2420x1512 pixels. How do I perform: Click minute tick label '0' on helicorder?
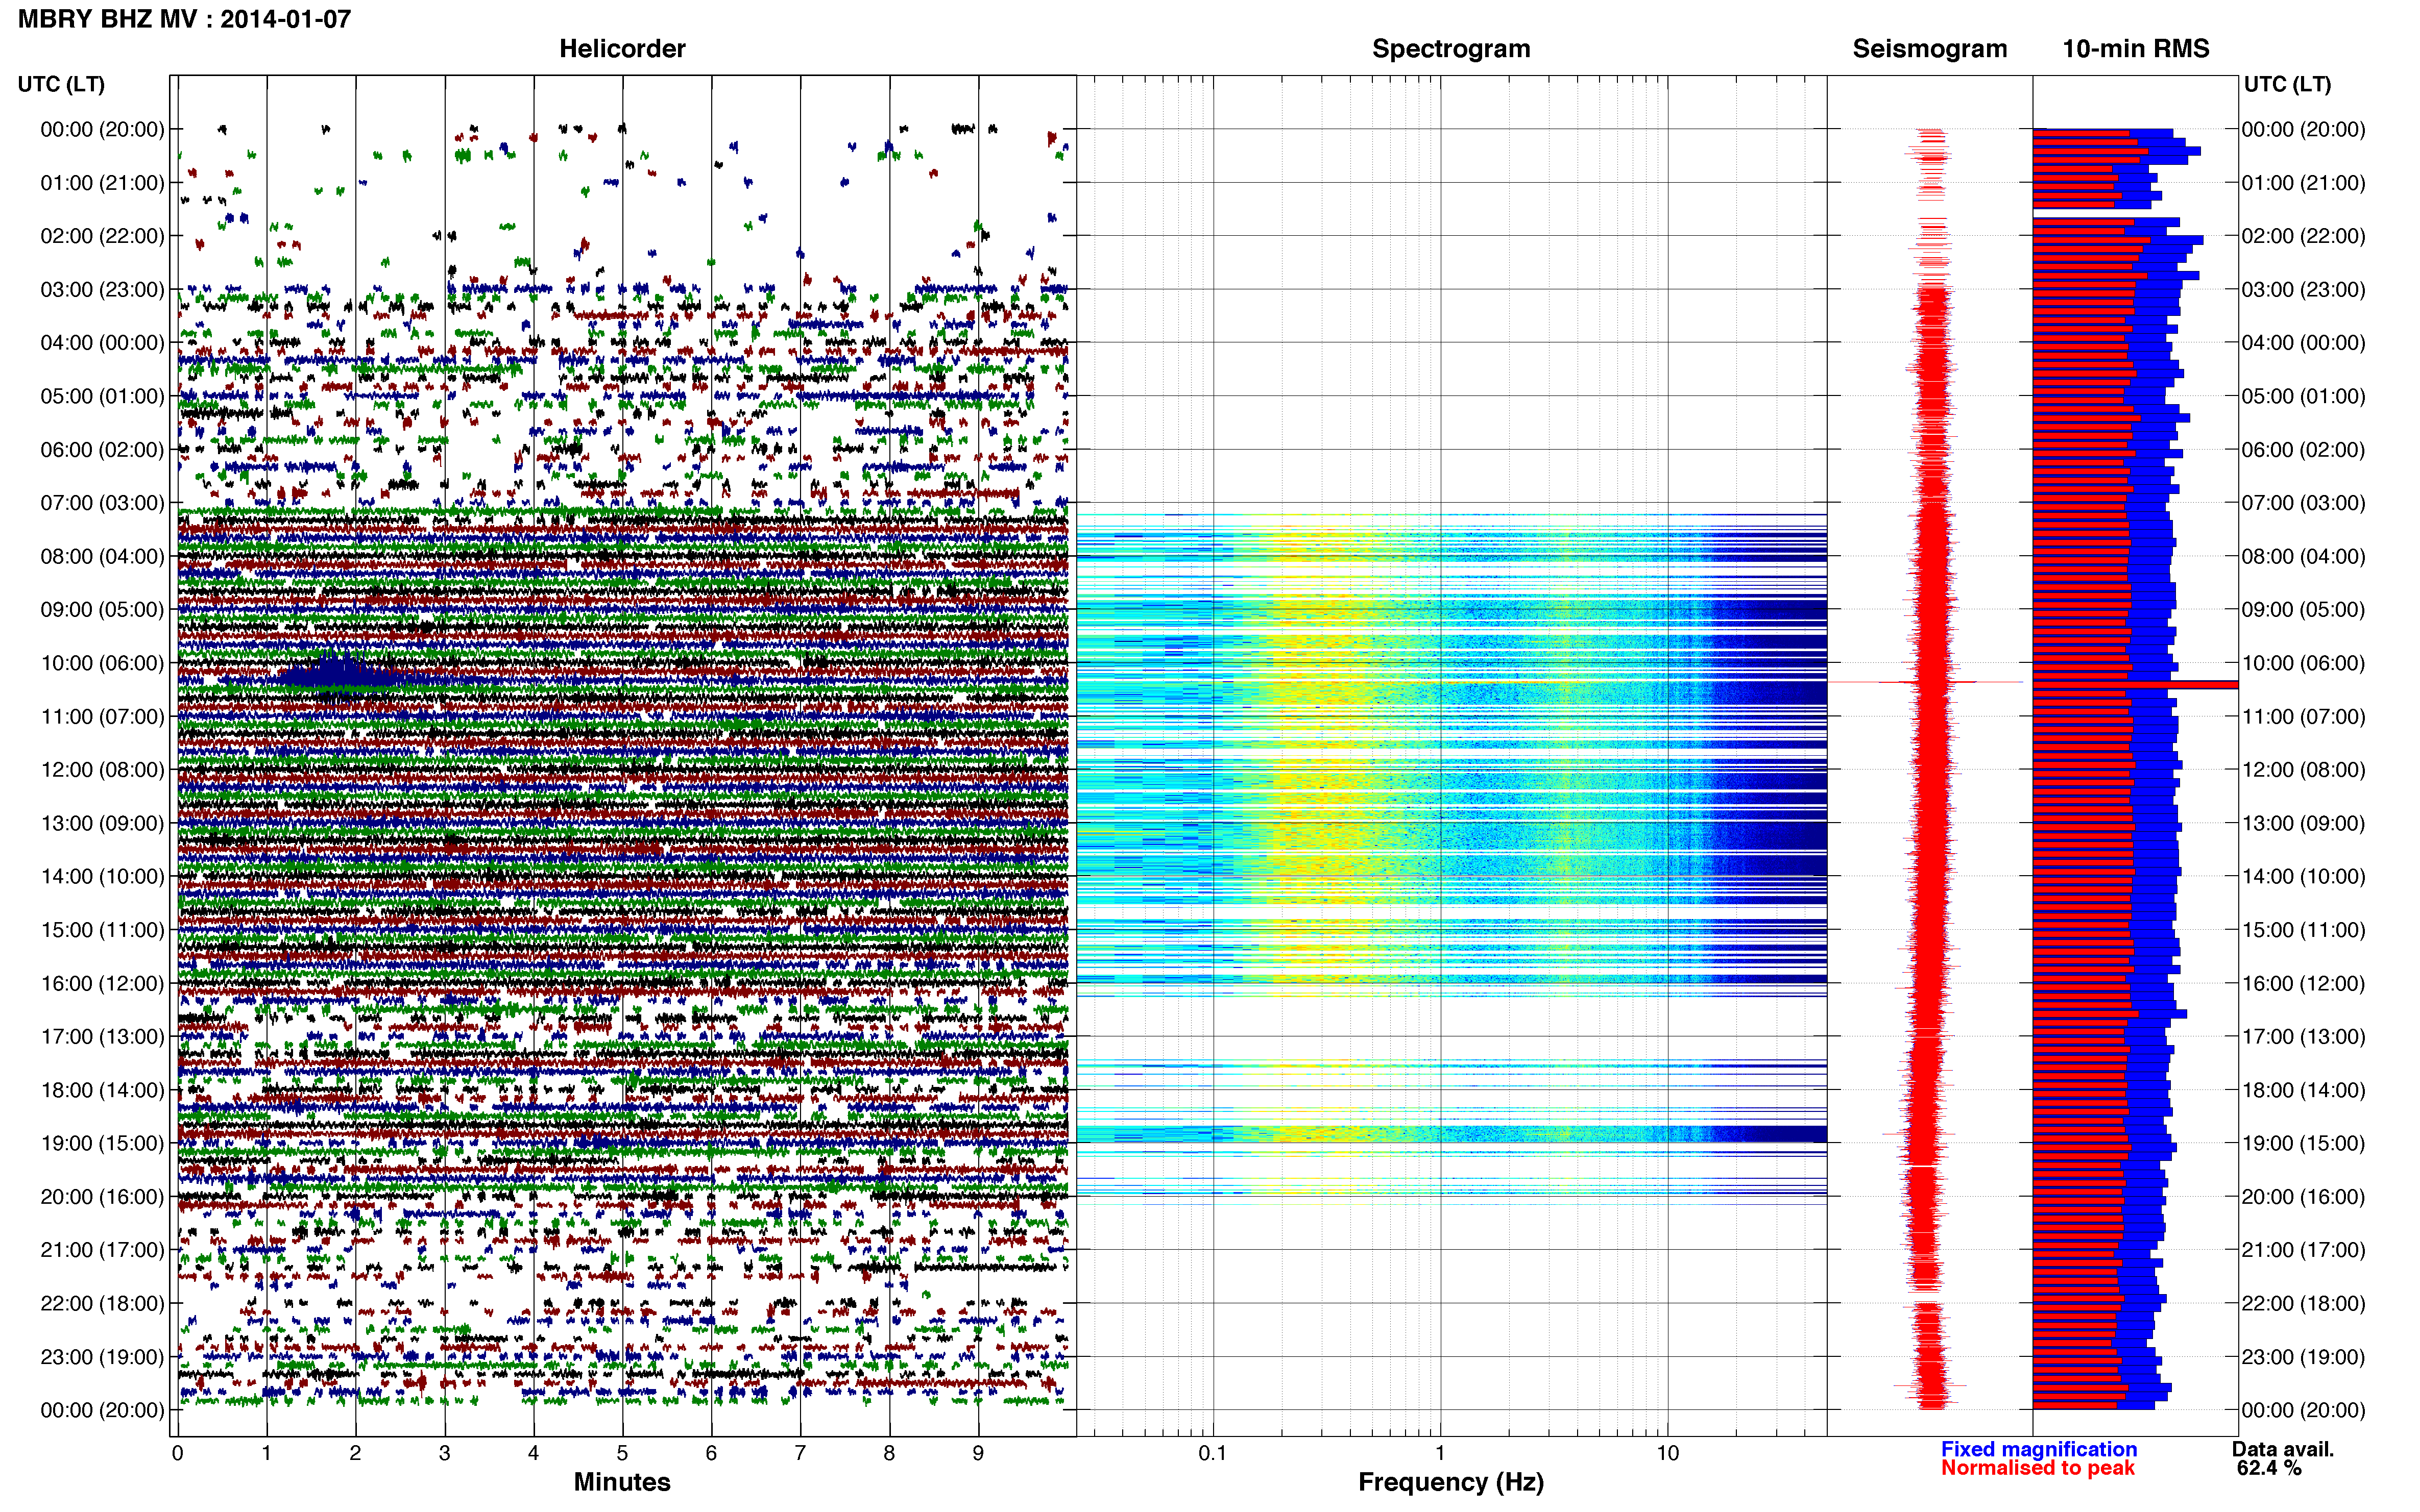pyautogui.click(x=177, y=1453)
